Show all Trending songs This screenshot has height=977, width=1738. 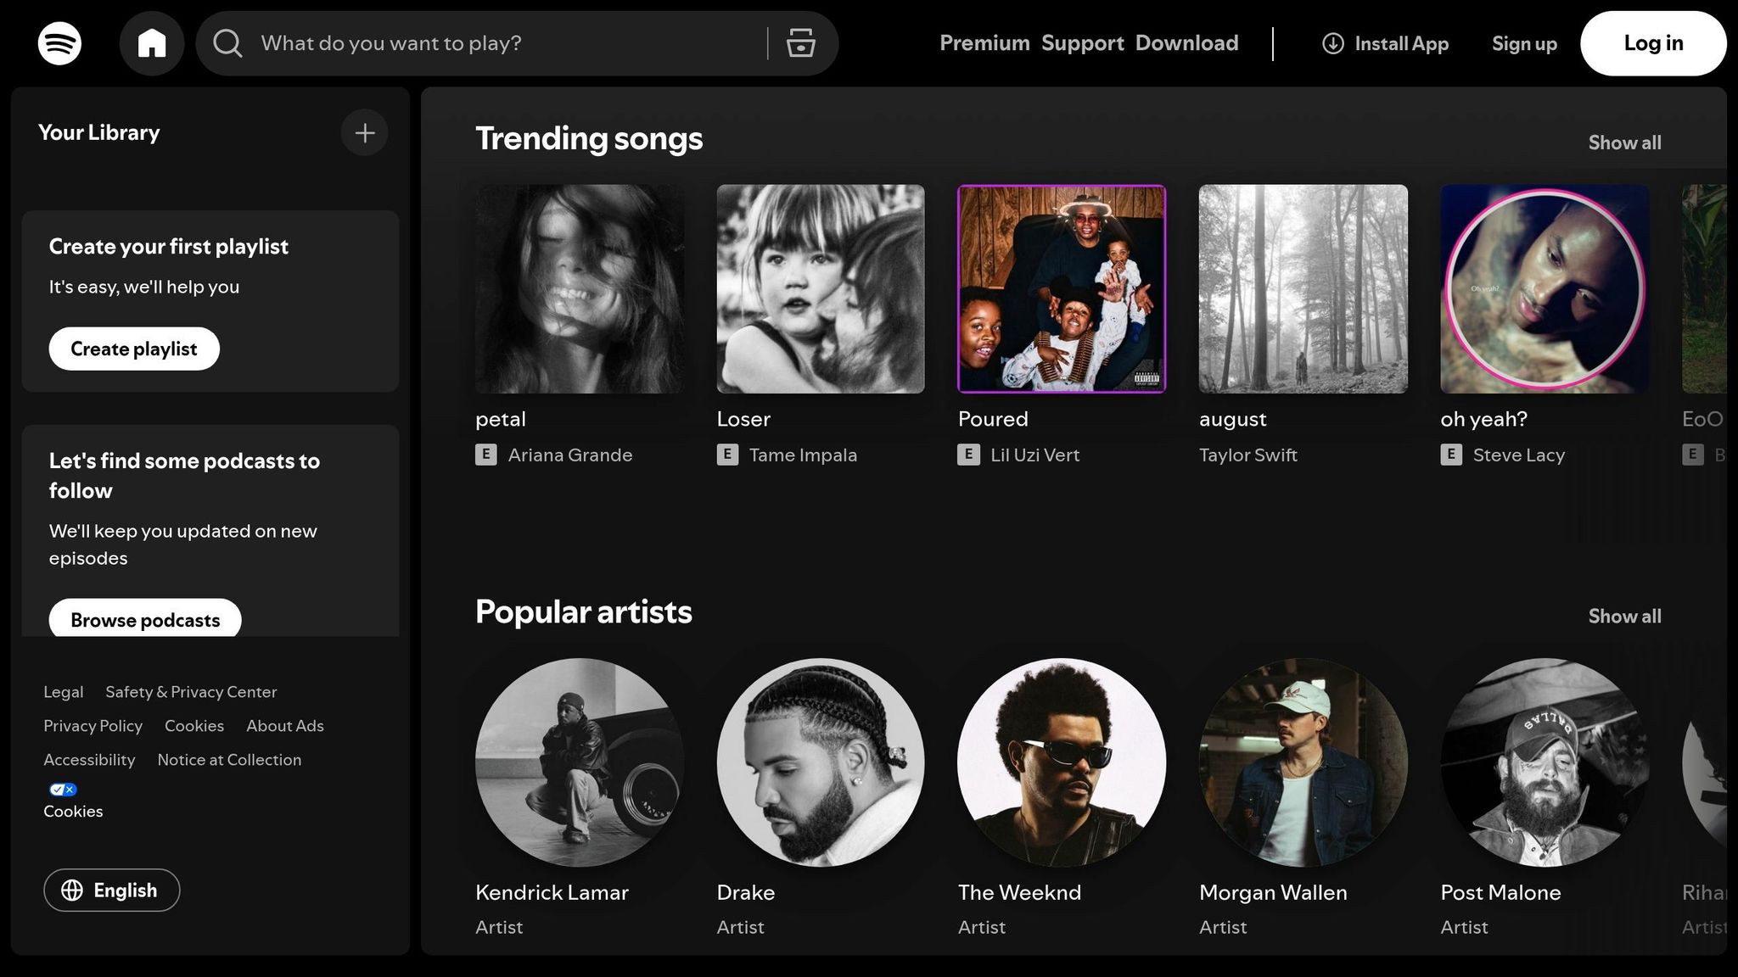coord(1624,142)
